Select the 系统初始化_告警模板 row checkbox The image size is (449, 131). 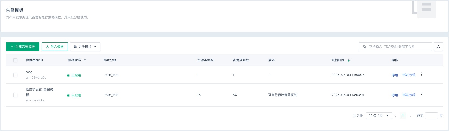(15, 95)
